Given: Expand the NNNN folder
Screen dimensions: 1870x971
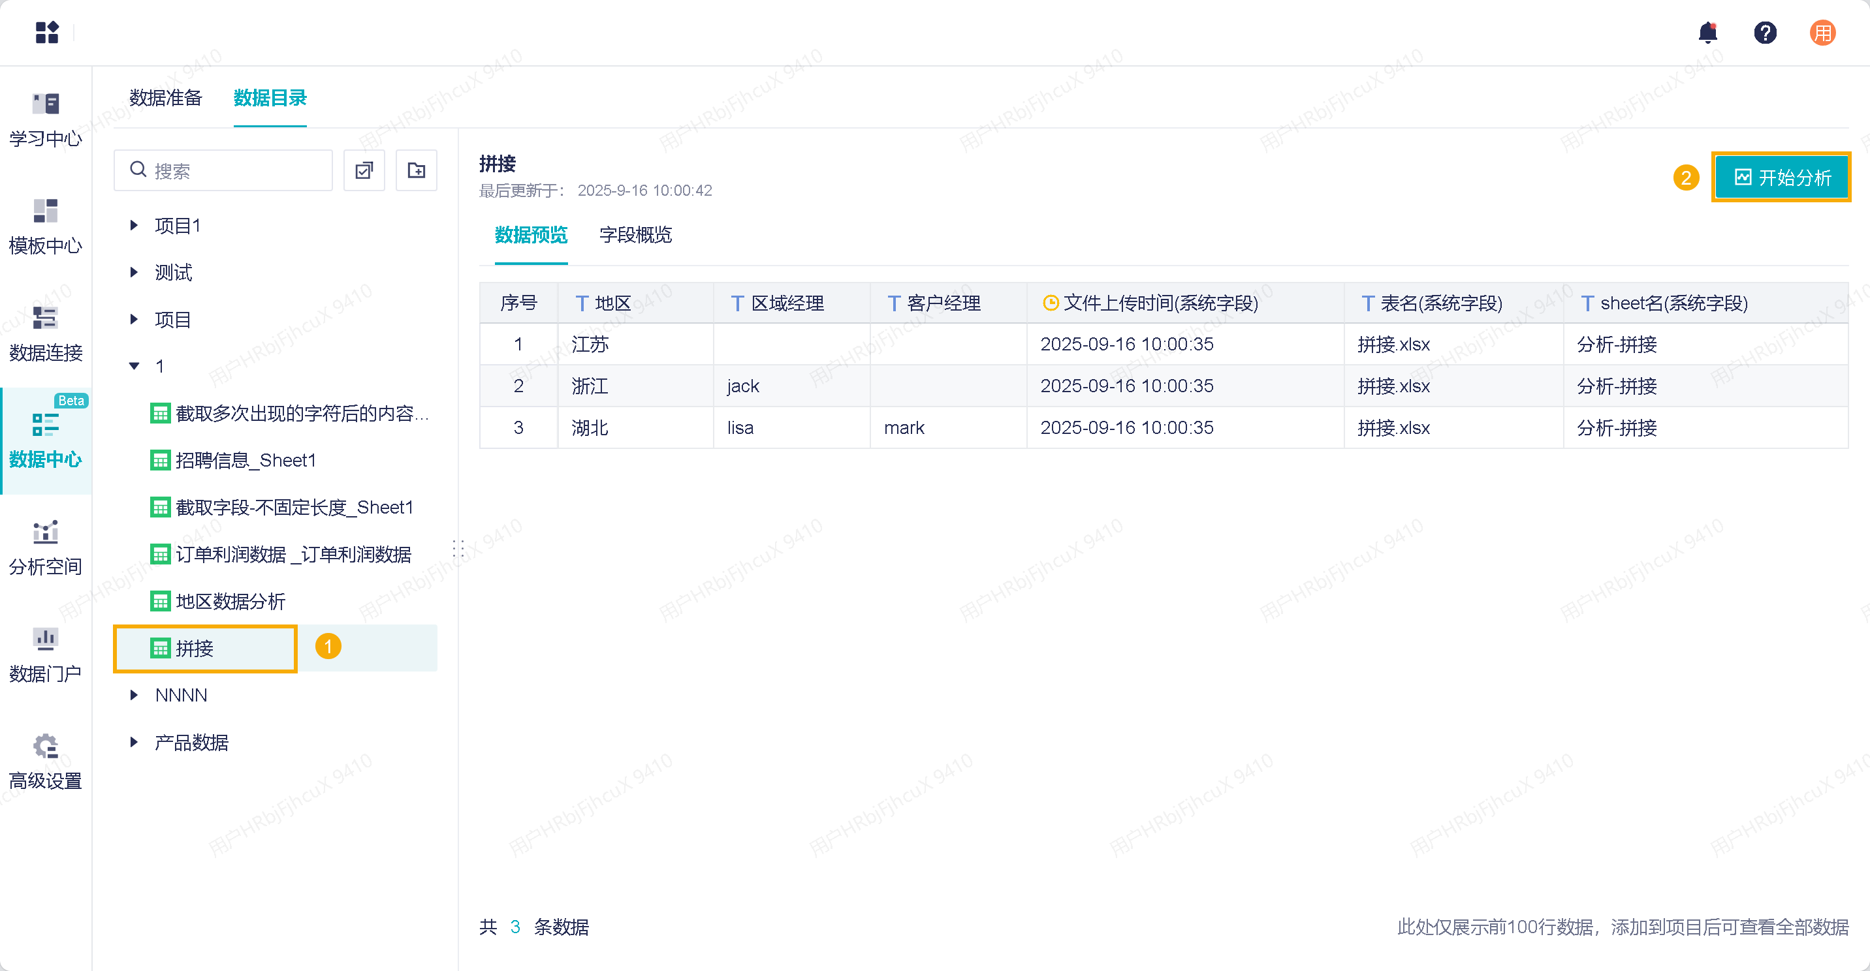Looking at the screenshot, I should 135,695.
